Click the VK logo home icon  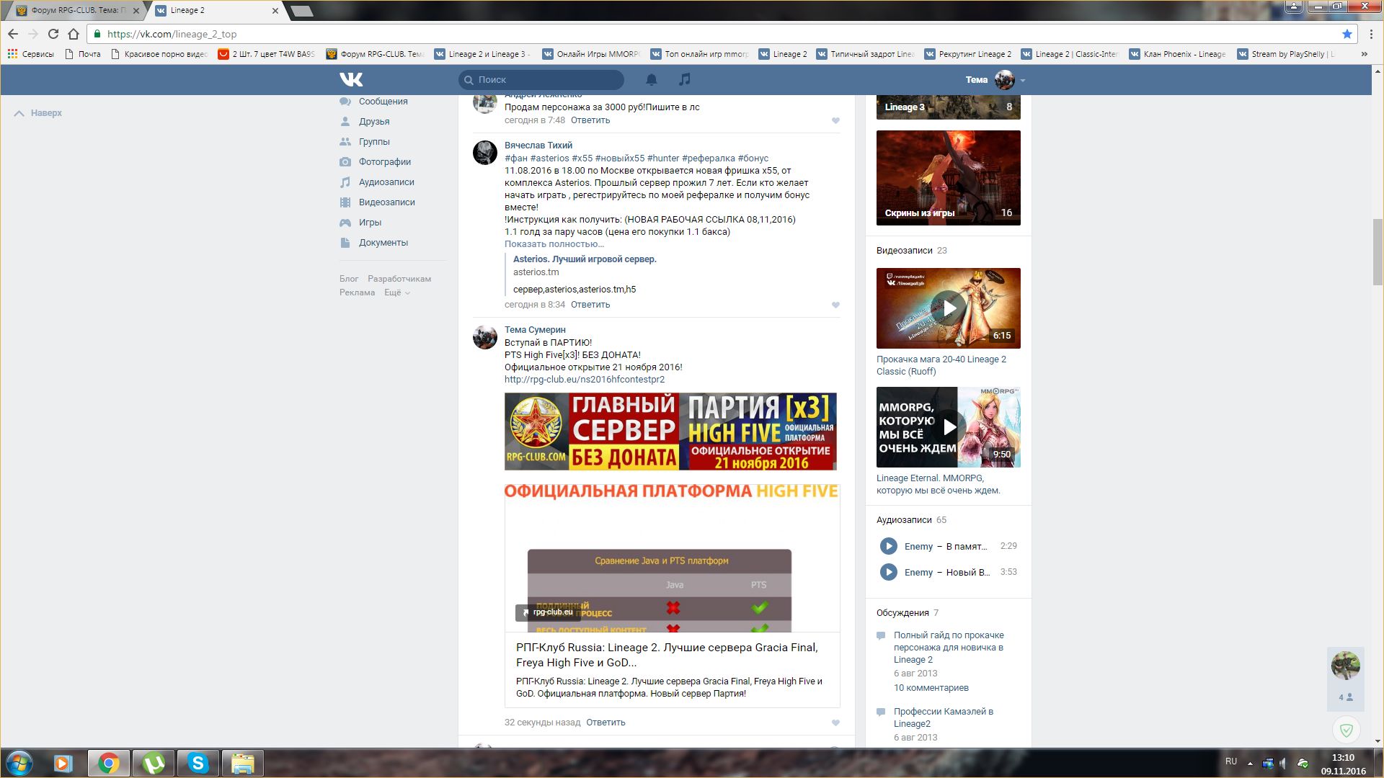(x=351, y=79)
